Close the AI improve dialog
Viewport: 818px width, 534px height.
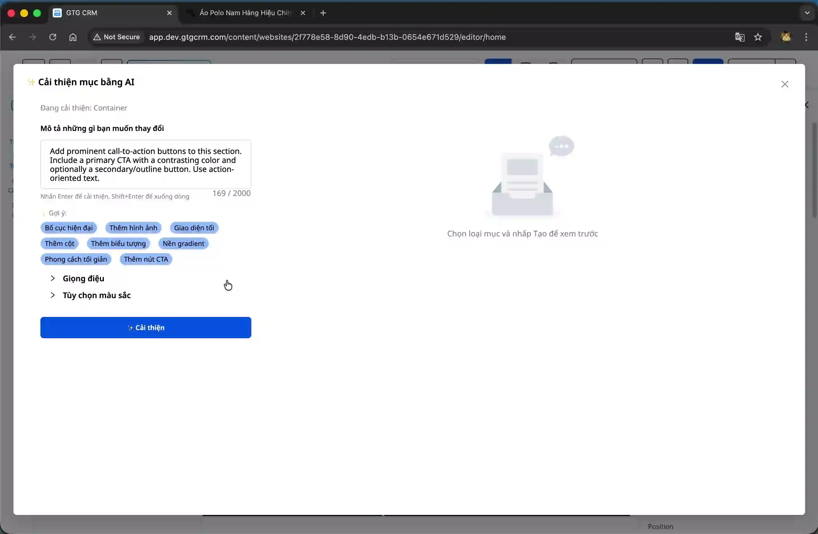pyautogui.click(x=784, y=84)
